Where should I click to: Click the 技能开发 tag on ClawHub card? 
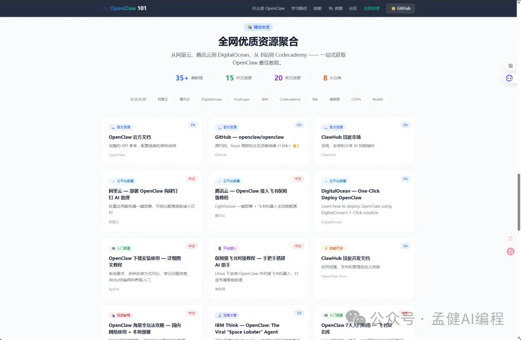point(334,248)
